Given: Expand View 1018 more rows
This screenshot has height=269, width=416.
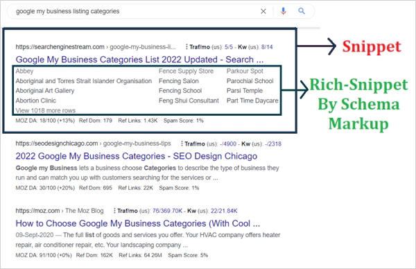Looking at the screenshot, I should click(45, 110).
